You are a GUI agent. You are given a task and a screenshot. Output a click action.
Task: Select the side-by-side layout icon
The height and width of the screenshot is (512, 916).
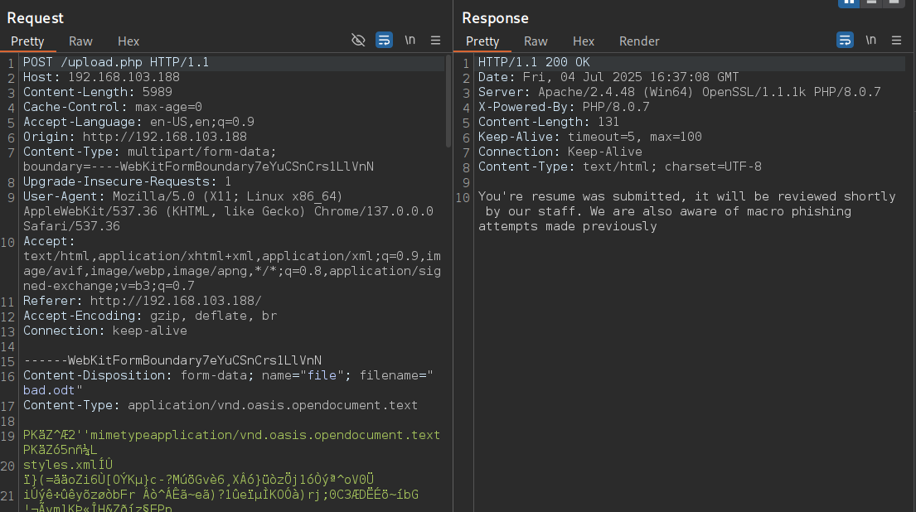coord(849,3)
